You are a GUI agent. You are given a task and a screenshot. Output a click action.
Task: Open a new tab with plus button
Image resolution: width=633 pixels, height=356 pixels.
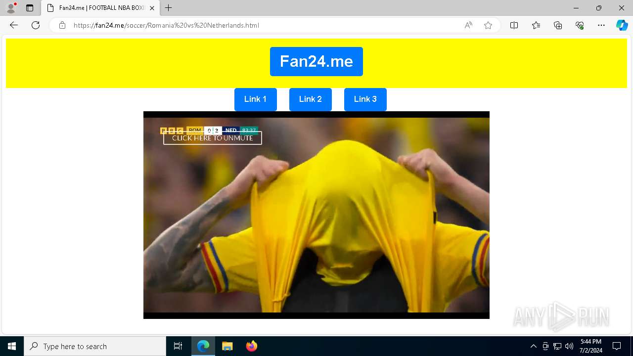coord(169,8)
